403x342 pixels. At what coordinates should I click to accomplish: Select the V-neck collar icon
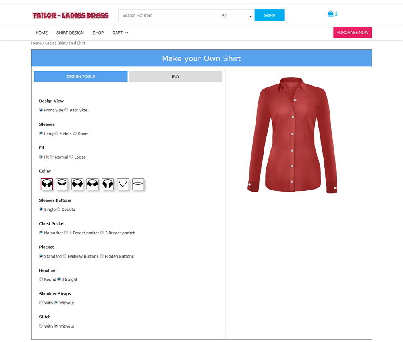(x=123, y=184)
